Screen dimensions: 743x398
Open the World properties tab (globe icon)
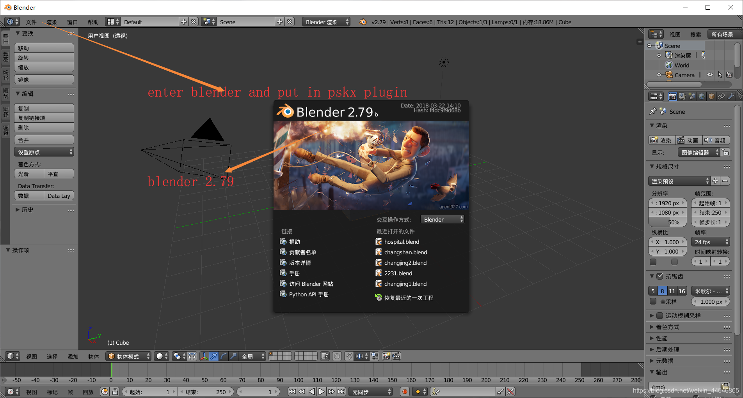[702, 96]
